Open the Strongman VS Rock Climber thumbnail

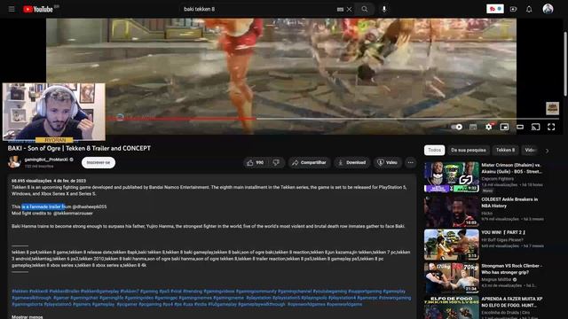click(x=452, y=277)
